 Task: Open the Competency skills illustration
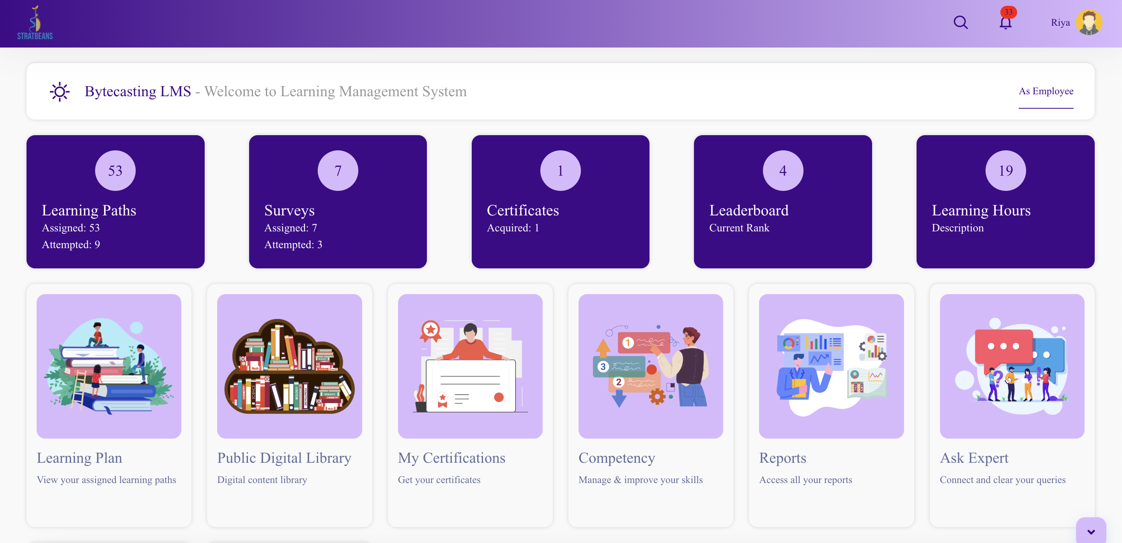(x=651, y=366)
